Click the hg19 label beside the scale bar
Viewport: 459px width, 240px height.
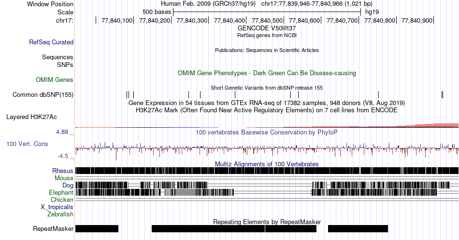[x=372, y=12]
